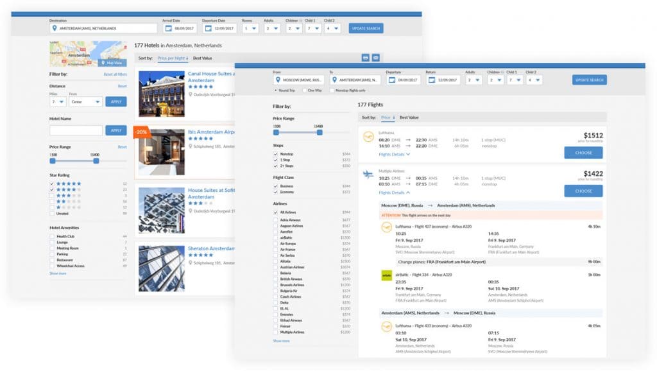Click the print icon above hotel results
The image size is (657, 371).
365,57
